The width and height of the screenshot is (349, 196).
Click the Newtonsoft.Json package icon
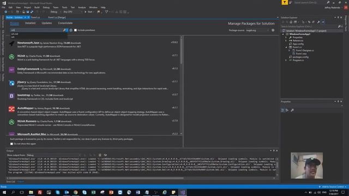(x=11, y=44)
